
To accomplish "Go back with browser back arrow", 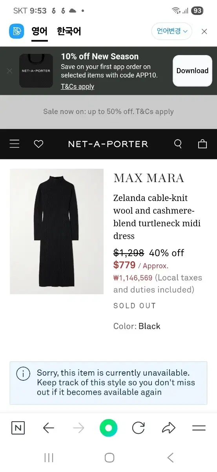I will 48,428.
